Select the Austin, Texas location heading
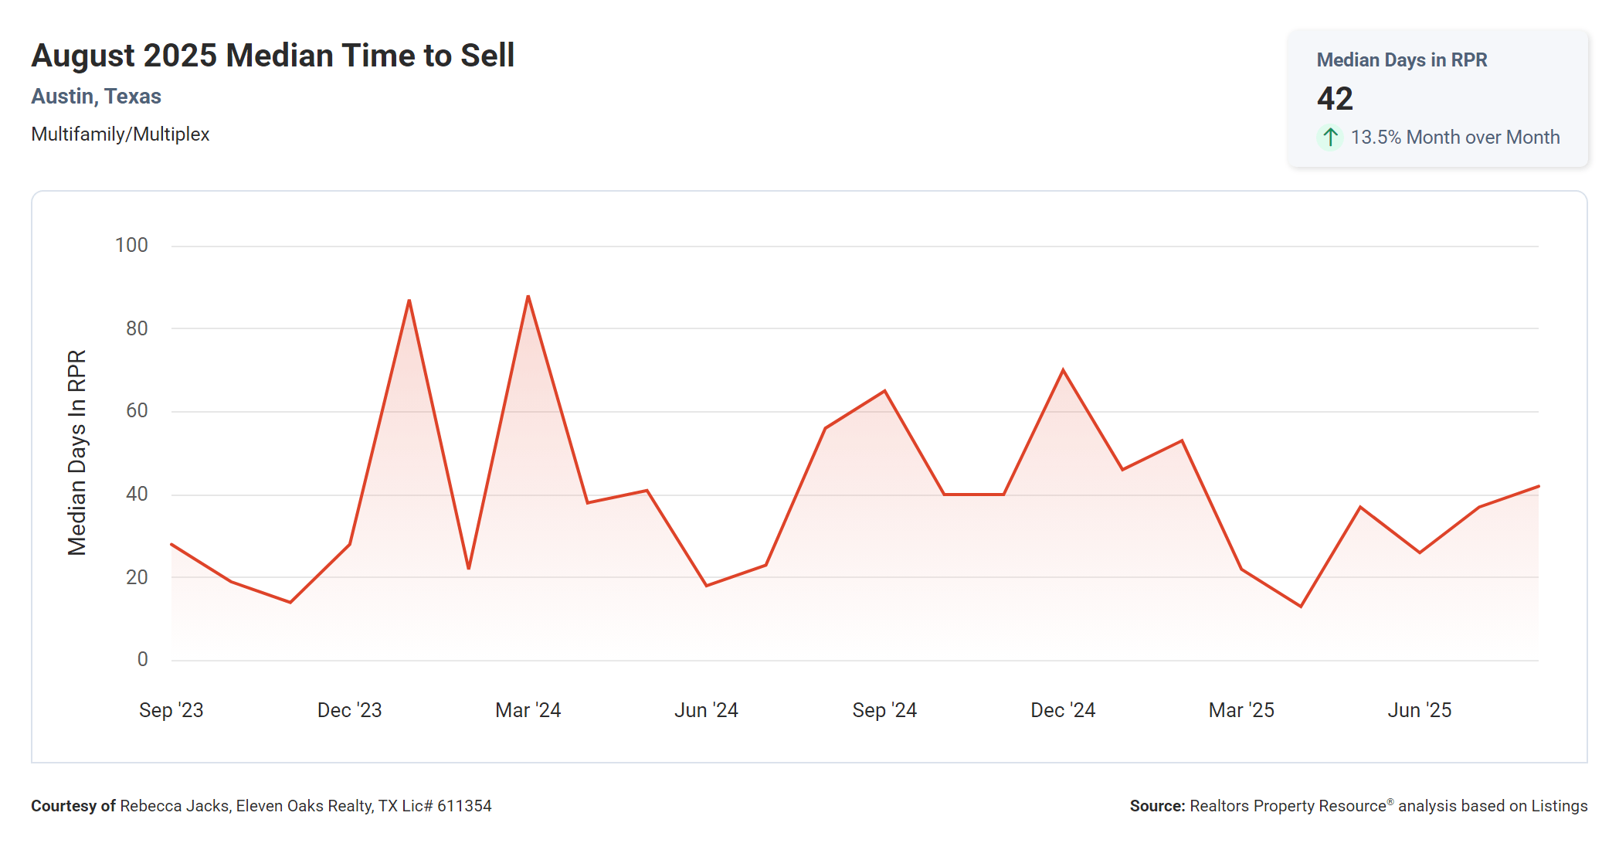 [97, 97]
